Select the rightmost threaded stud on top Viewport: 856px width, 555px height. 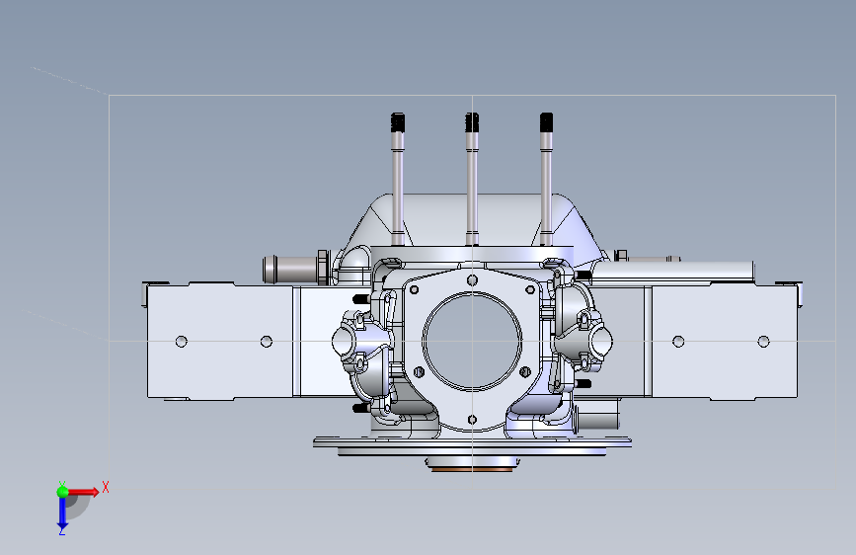point(546,179)
